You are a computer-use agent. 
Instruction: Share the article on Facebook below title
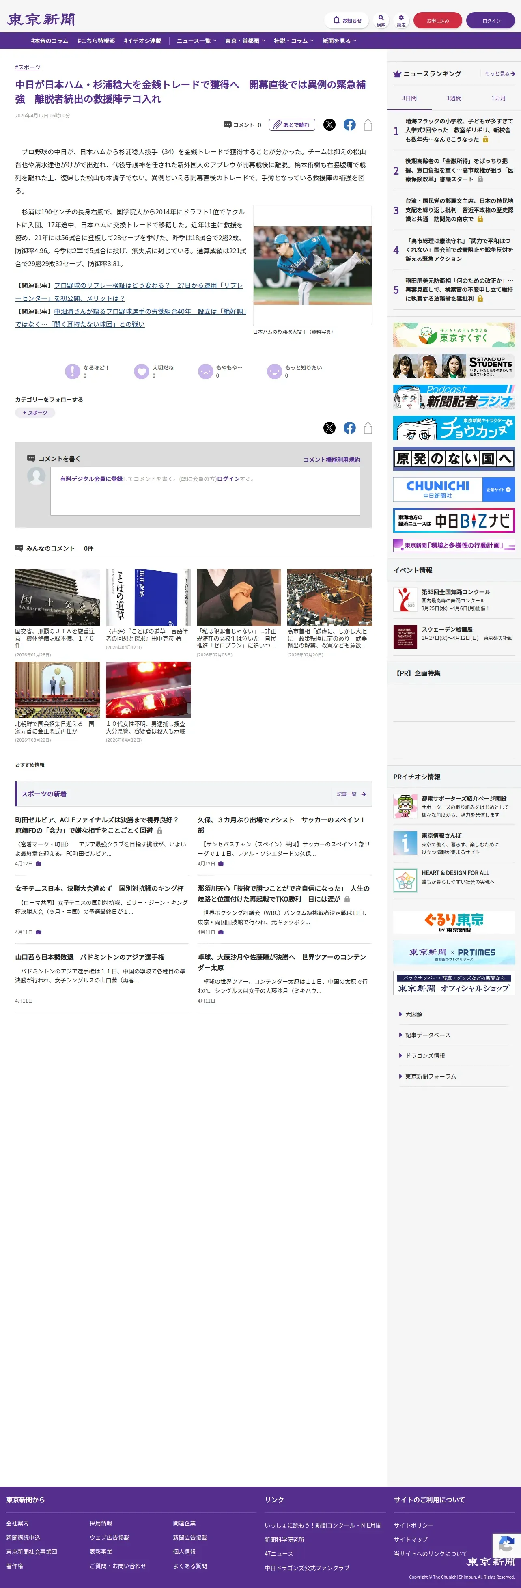350,125
